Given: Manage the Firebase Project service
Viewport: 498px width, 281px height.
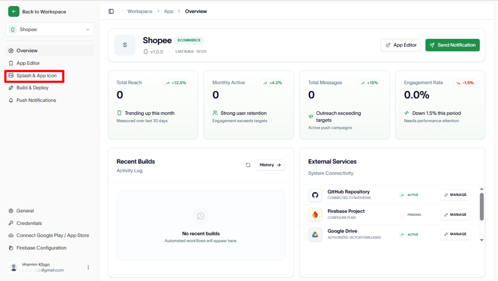Looking at the screenshot, I should point(455,215).
